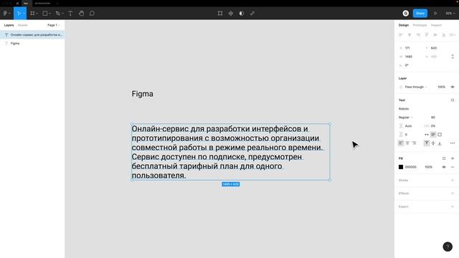Open Frame tool options arrow

37,14
